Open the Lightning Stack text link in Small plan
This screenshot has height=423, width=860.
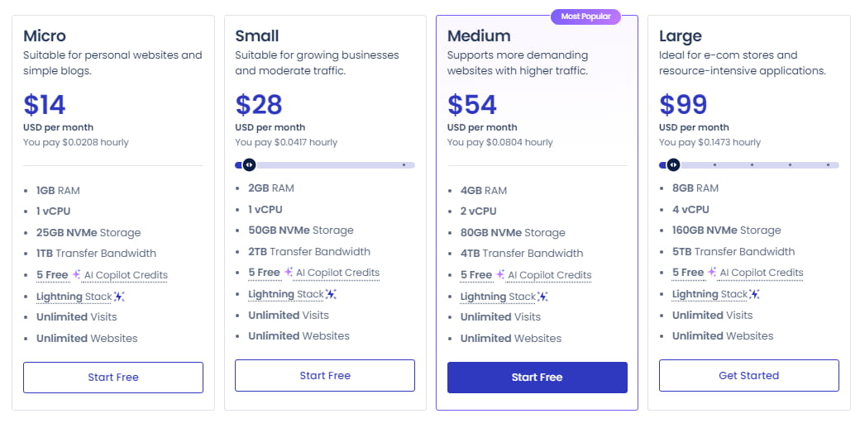point(286,294)
